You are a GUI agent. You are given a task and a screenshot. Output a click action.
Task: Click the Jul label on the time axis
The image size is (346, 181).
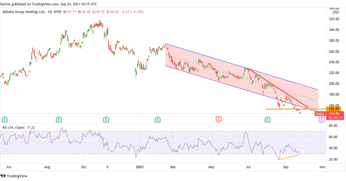coord(248,167)
